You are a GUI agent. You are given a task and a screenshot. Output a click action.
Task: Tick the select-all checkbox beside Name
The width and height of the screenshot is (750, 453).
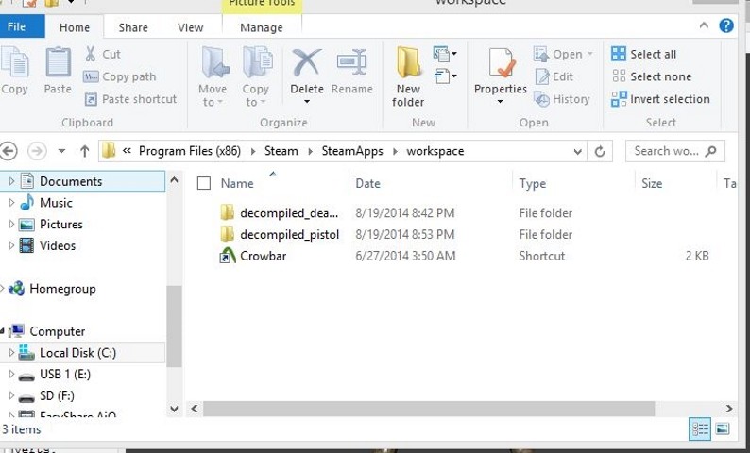tap(204, 183)
